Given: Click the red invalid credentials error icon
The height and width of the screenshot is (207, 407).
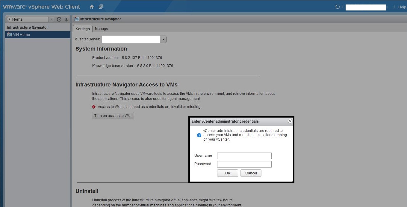Looking at the screenshot, I should pyautogui.click(x=94, y=107).
